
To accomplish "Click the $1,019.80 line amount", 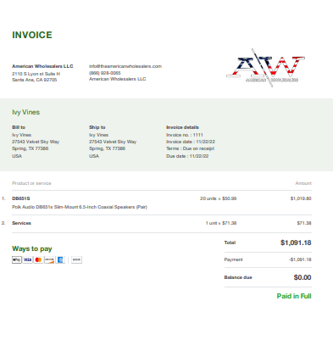I will [x=301, y=198].
